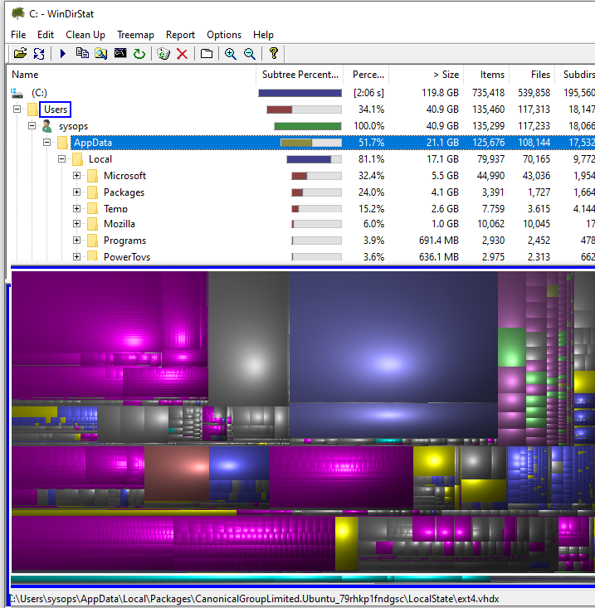
Task: Open the Help menu
Action: [x=263, y=35]
